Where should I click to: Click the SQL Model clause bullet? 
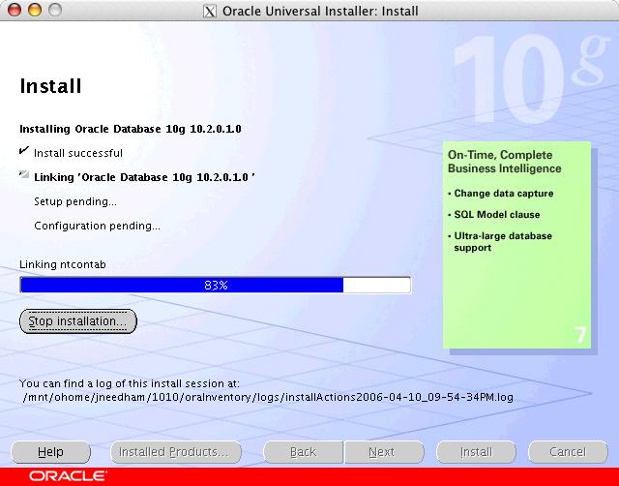pyautogui.click(x=497, y=214)
